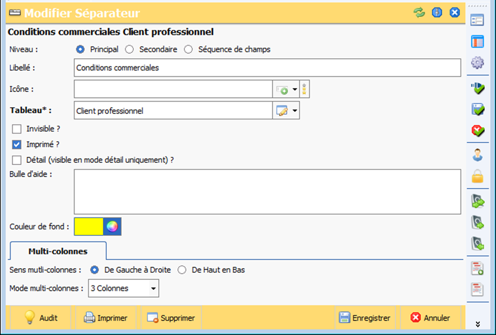Click the blue pin icon in title bar

pos(437,13)
